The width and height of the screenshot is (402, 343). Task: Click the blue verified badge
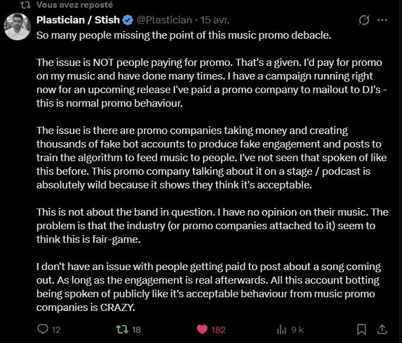point(127,20)
